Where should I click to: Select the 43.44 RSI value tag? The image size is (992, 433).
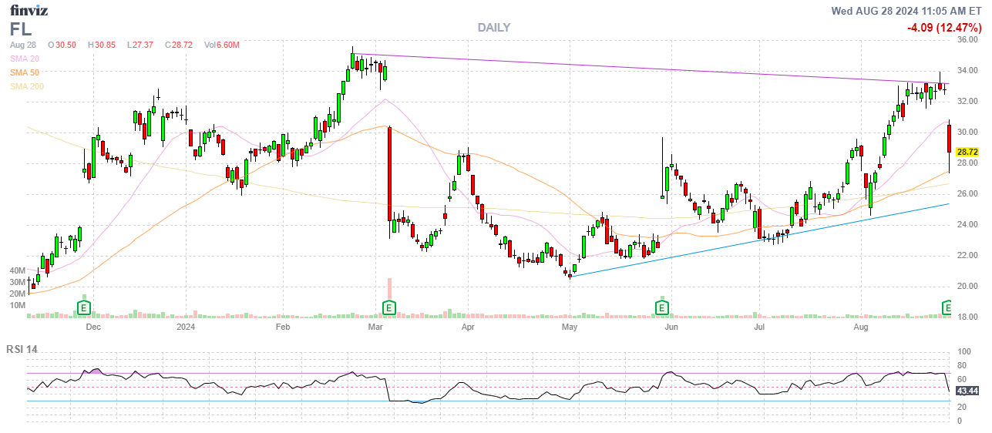[967, 391]
